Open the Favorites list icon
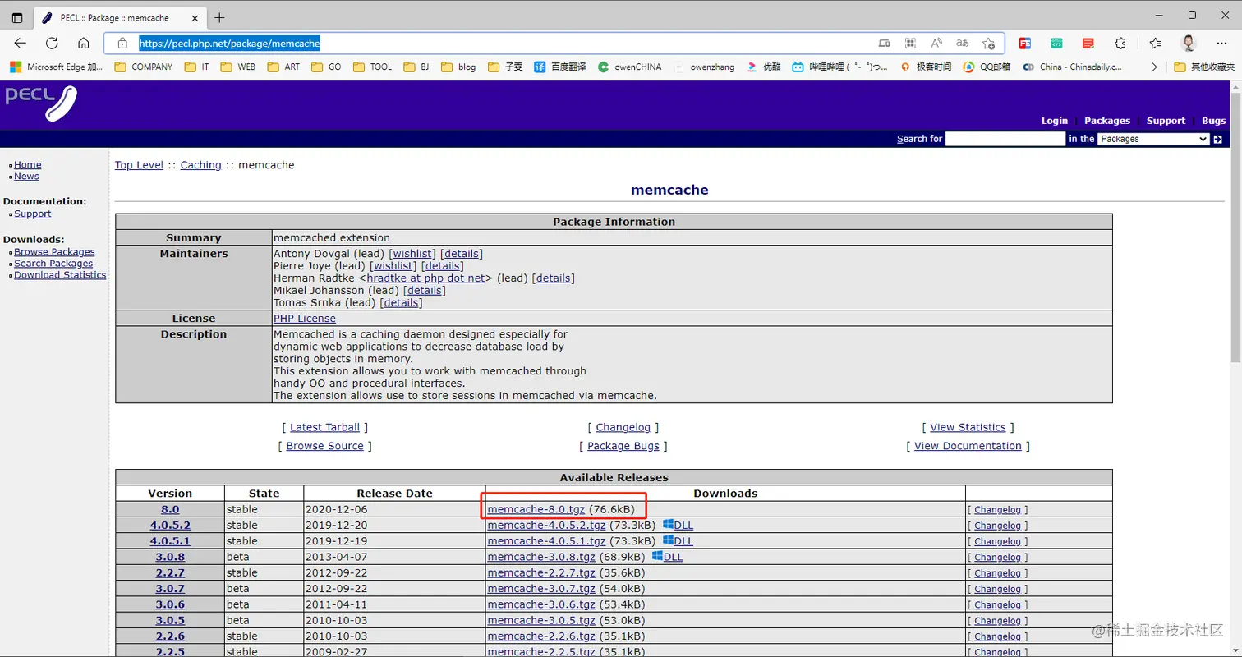The image size is (1242, 657). tap(1156, 44)
